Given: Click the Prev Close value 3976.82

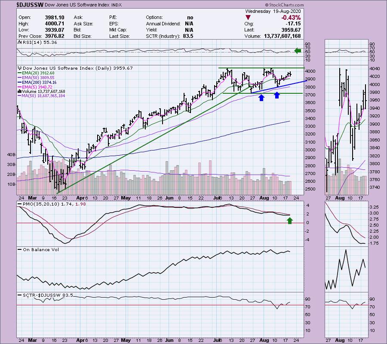Looking at the screenshot, I should pyautogui.click(x=55, y=36).
